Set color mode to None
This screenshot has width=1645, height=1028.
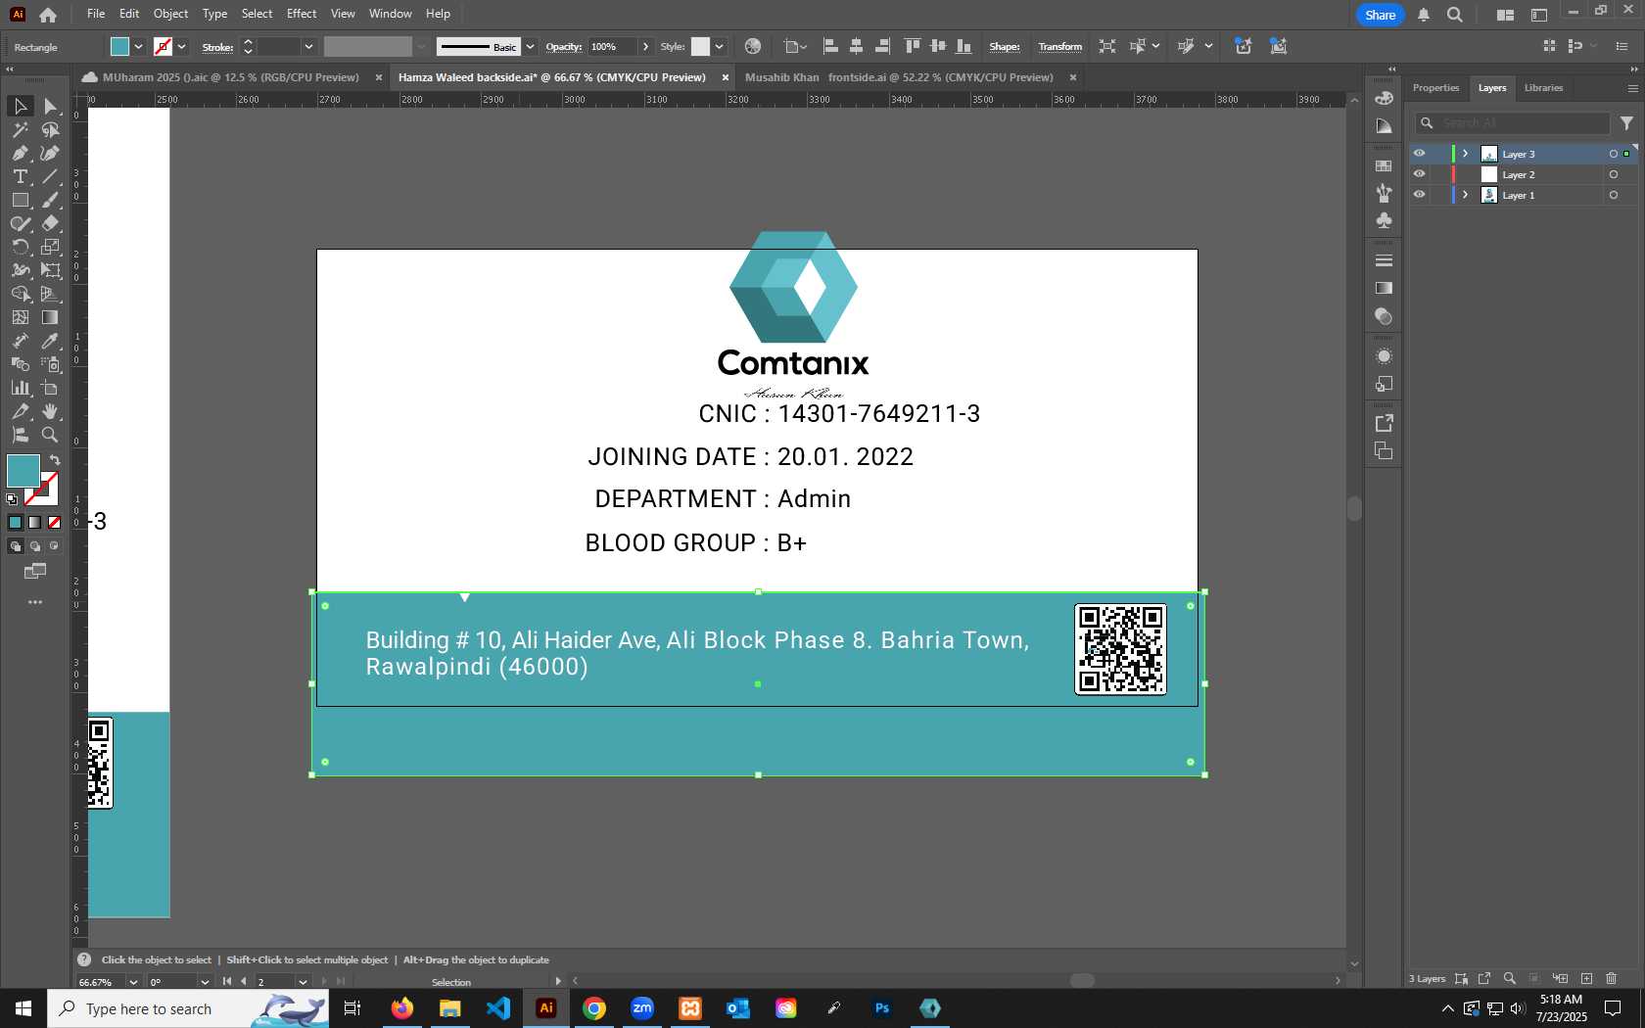tap(55, 522)
